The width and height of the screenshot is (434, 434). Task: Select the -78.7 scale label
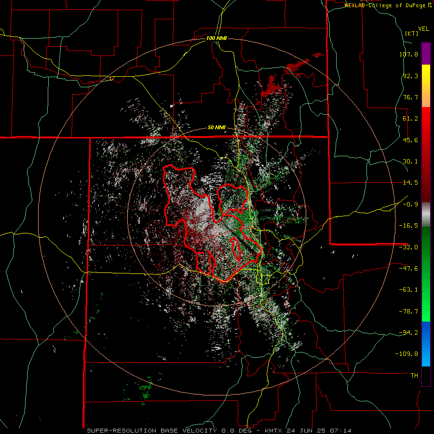(408, 312)
